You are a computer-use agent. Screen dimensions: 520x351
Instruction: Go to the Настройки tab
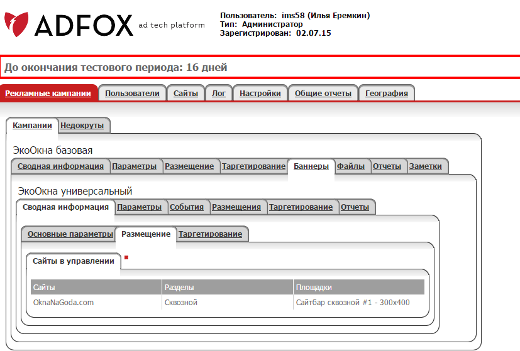click(x=260, y=94)
